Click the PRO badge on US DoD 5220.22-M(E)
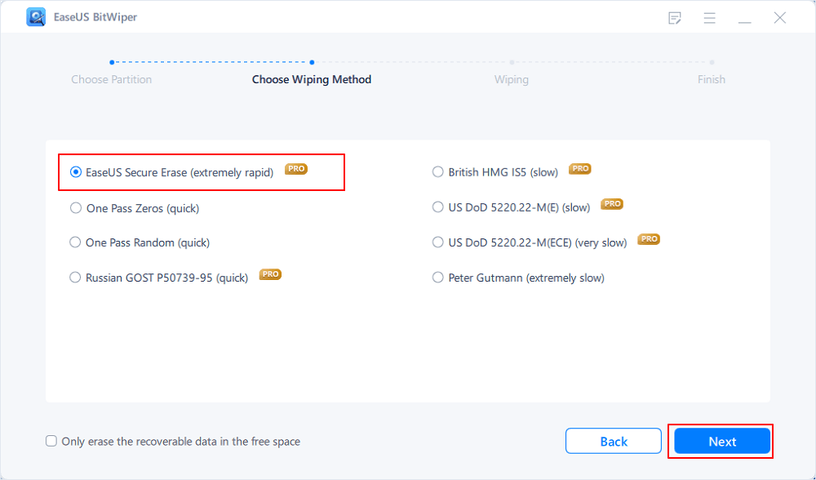 point(611,204)
